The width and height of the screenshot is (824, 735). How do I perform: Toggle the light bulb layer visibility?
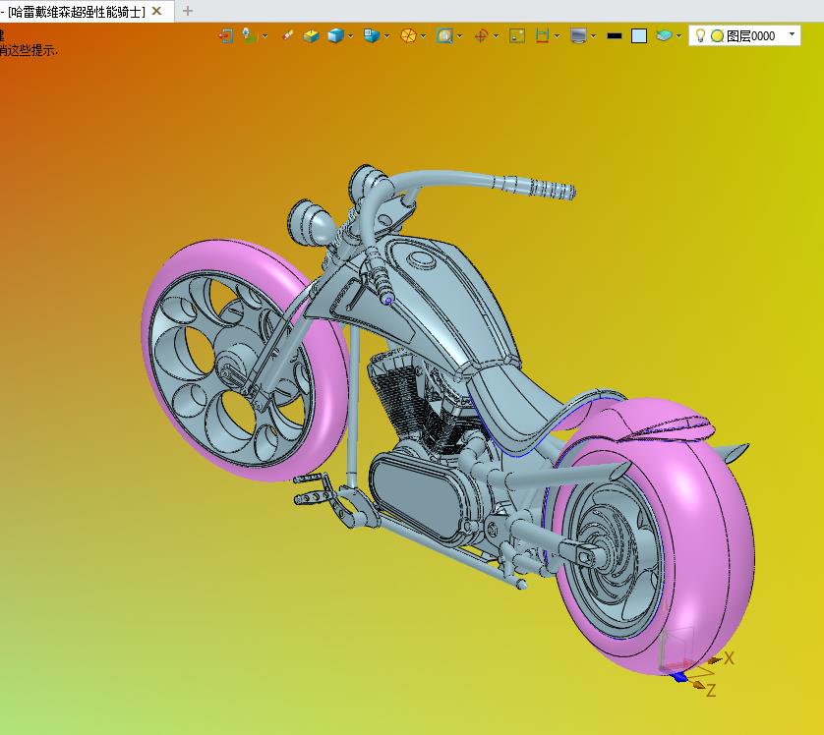700,35
